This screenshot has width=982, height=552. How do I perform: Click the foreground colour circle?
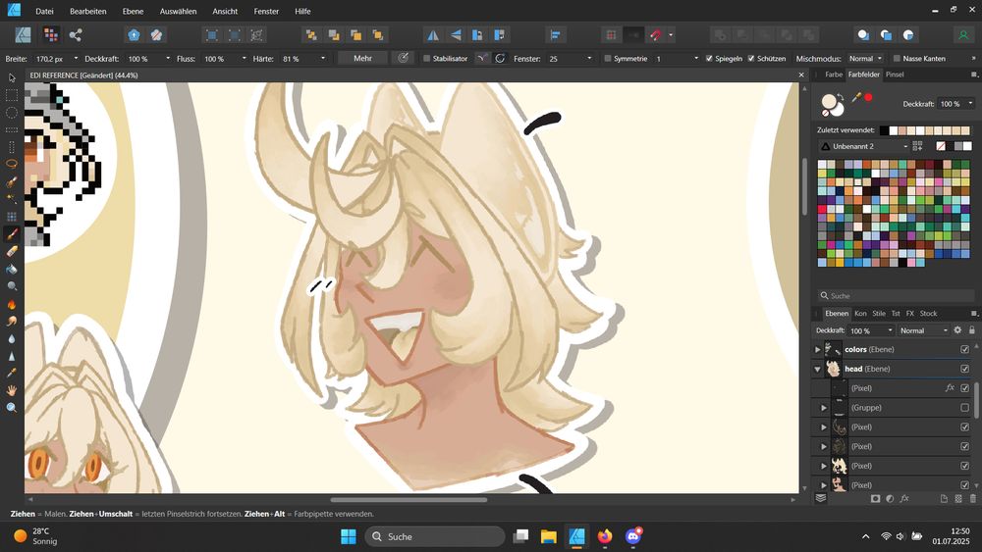click(829, 102)
